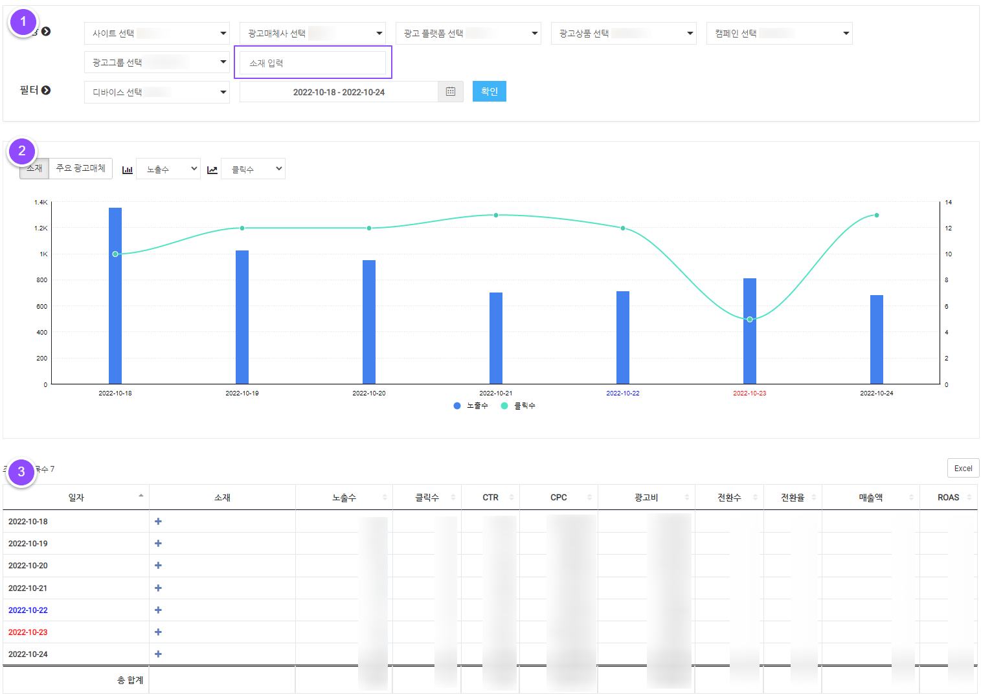Toggle 노출수 series in chart legend
This screenshot has height=697, width=981.
tap(471, 406)
